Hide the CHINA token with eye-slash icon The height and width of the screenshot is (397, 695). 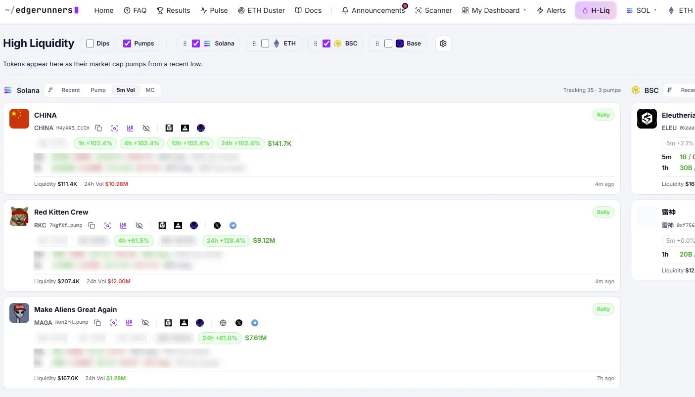tap(146, 128)
